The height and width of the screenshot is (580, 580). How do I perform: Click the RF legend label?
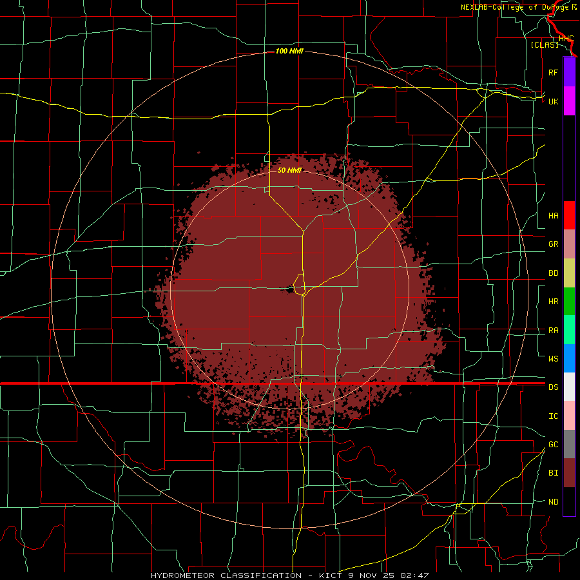[x=553, y=72]
